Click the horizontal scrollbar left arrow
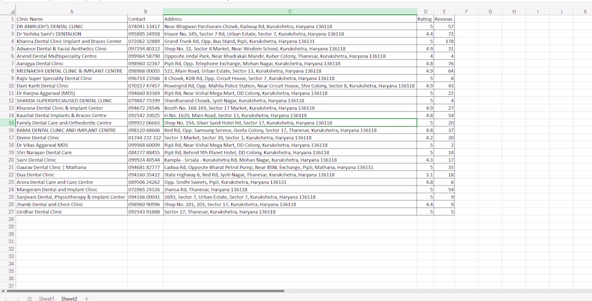 pyautogui.click(x=3, y=291)
